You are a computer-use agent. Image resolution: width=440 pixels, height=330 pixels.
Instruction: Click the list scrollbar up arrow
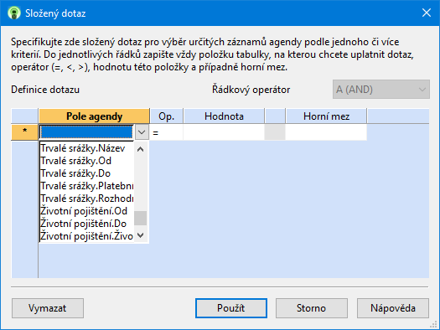click(x=141, y=149)
